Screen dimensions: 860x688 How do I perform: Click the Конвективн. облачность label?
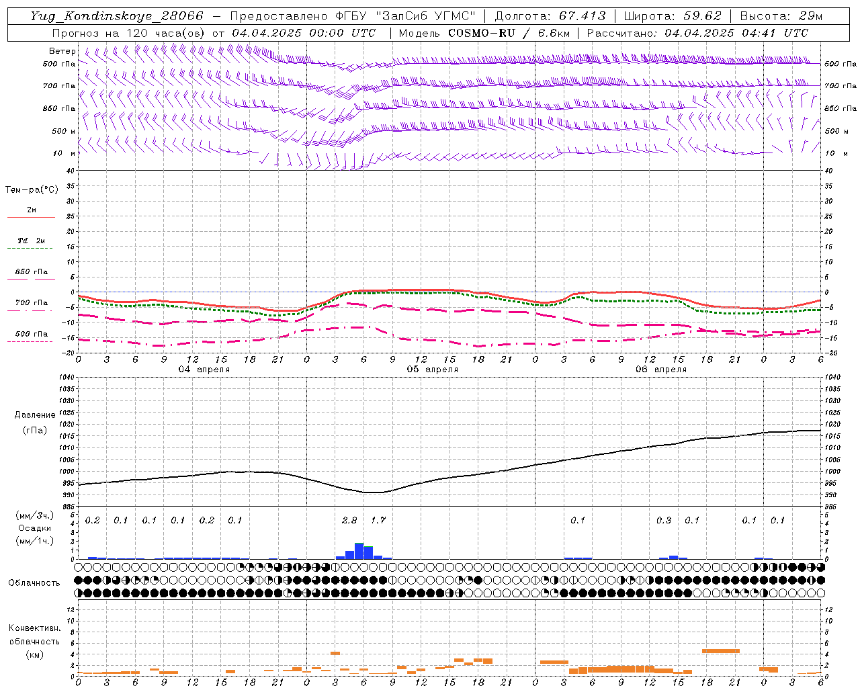35,641
